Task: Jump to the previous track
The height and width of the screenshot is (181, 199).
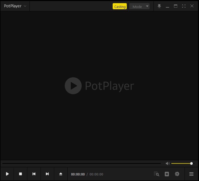Action: [34, 174]
